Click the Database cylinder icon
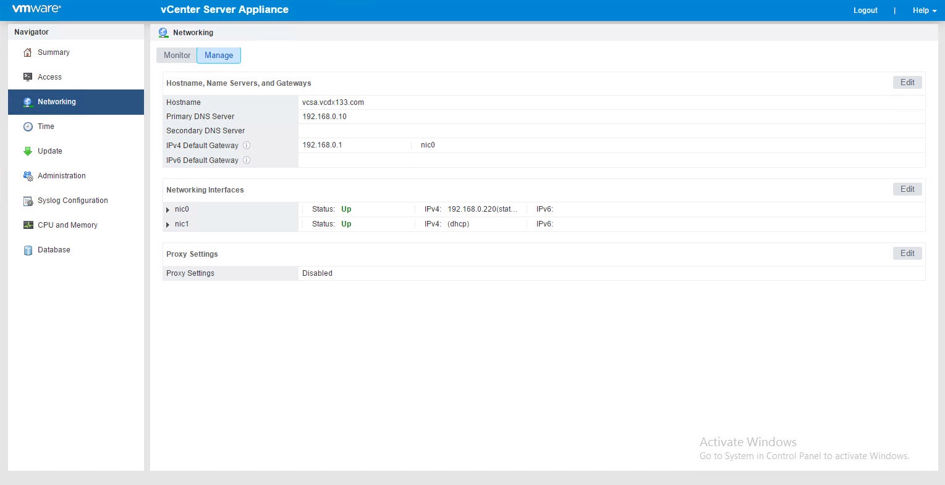 [x=28, y=250]
